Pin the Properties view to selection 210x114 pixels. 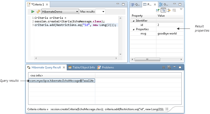coord(158,10)
